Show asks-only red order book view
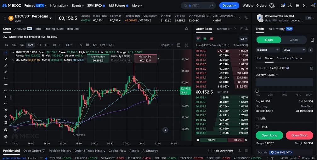 pos(212,39)
